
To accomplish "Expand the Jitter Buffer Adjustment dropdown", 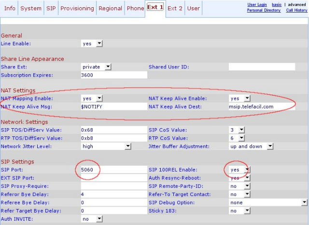I will pyautogui.click(x=251, y=146).
